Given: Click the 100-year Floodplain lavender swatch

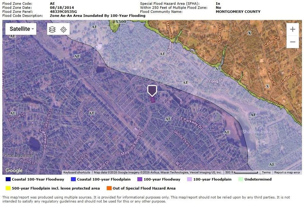Looking at the screenshot, I should 189,179.
